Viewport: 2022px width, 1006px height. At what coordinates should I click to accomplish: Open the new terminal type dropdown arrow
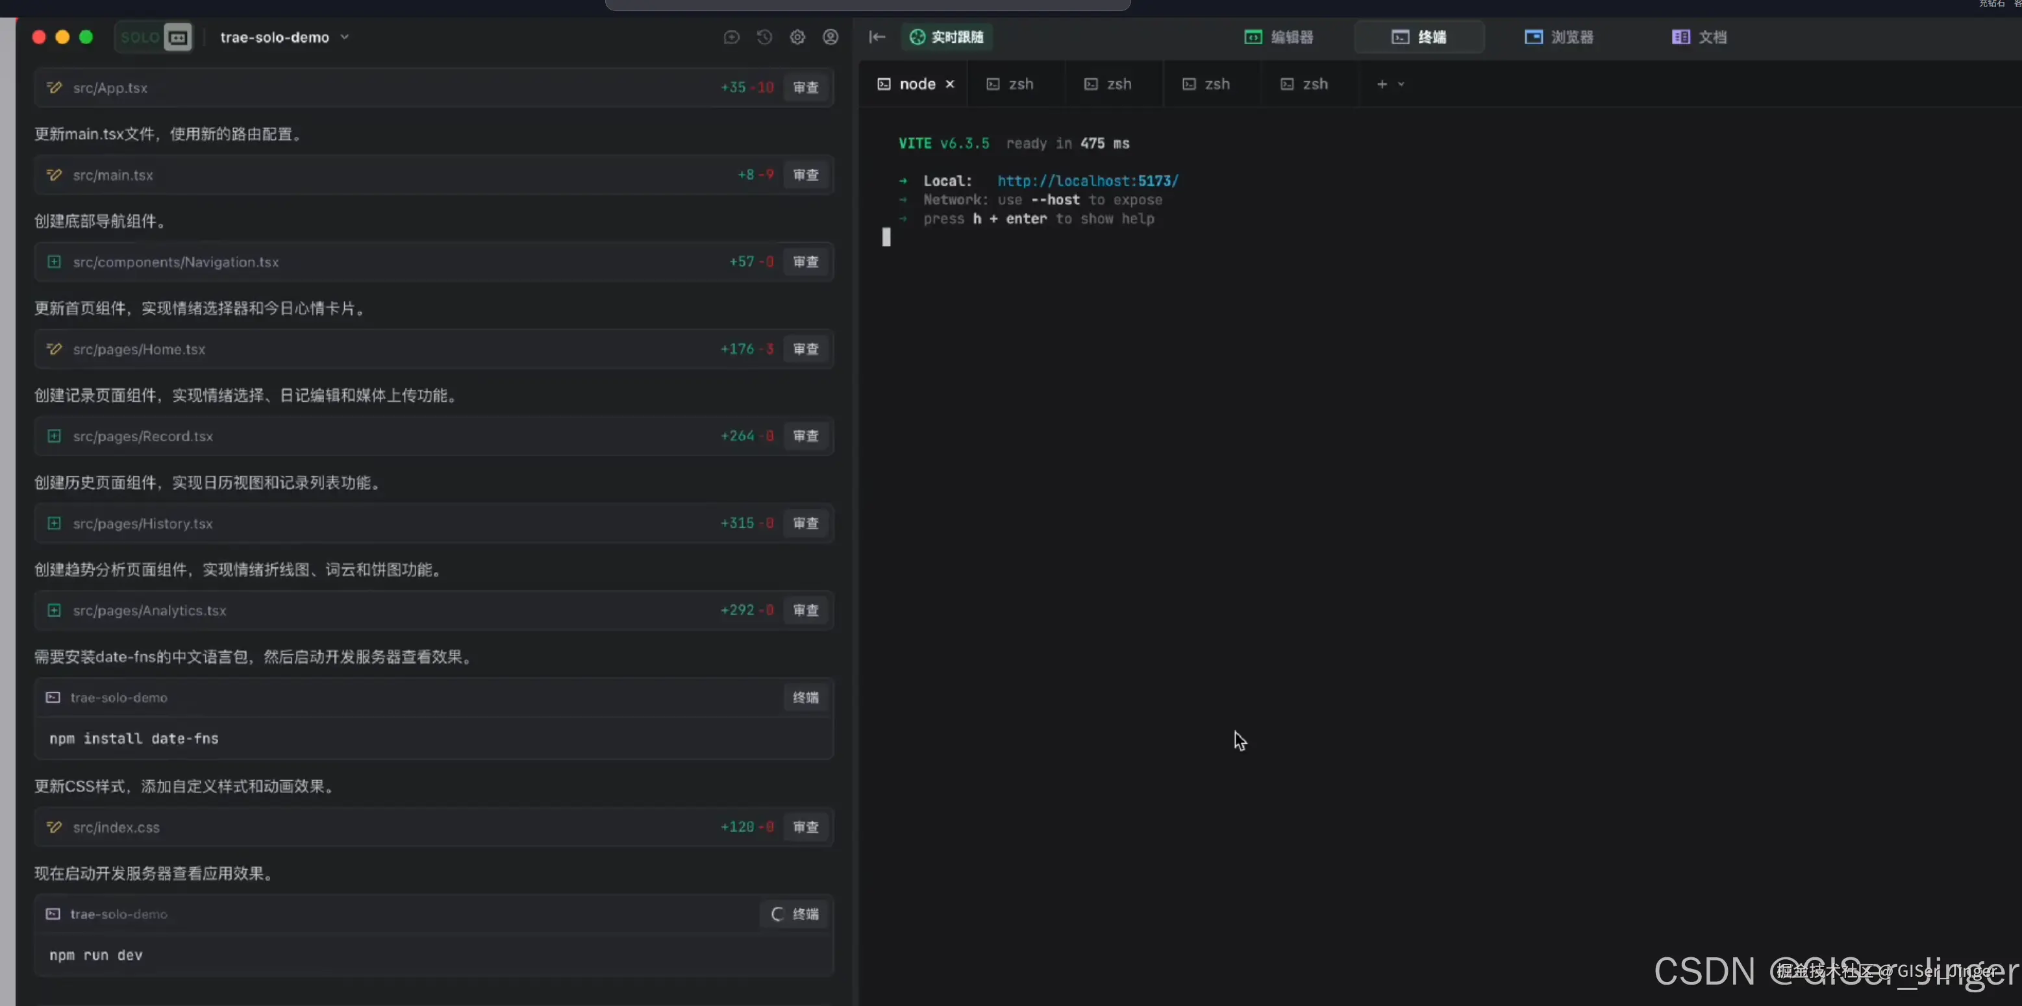(x=1401, y=84)
